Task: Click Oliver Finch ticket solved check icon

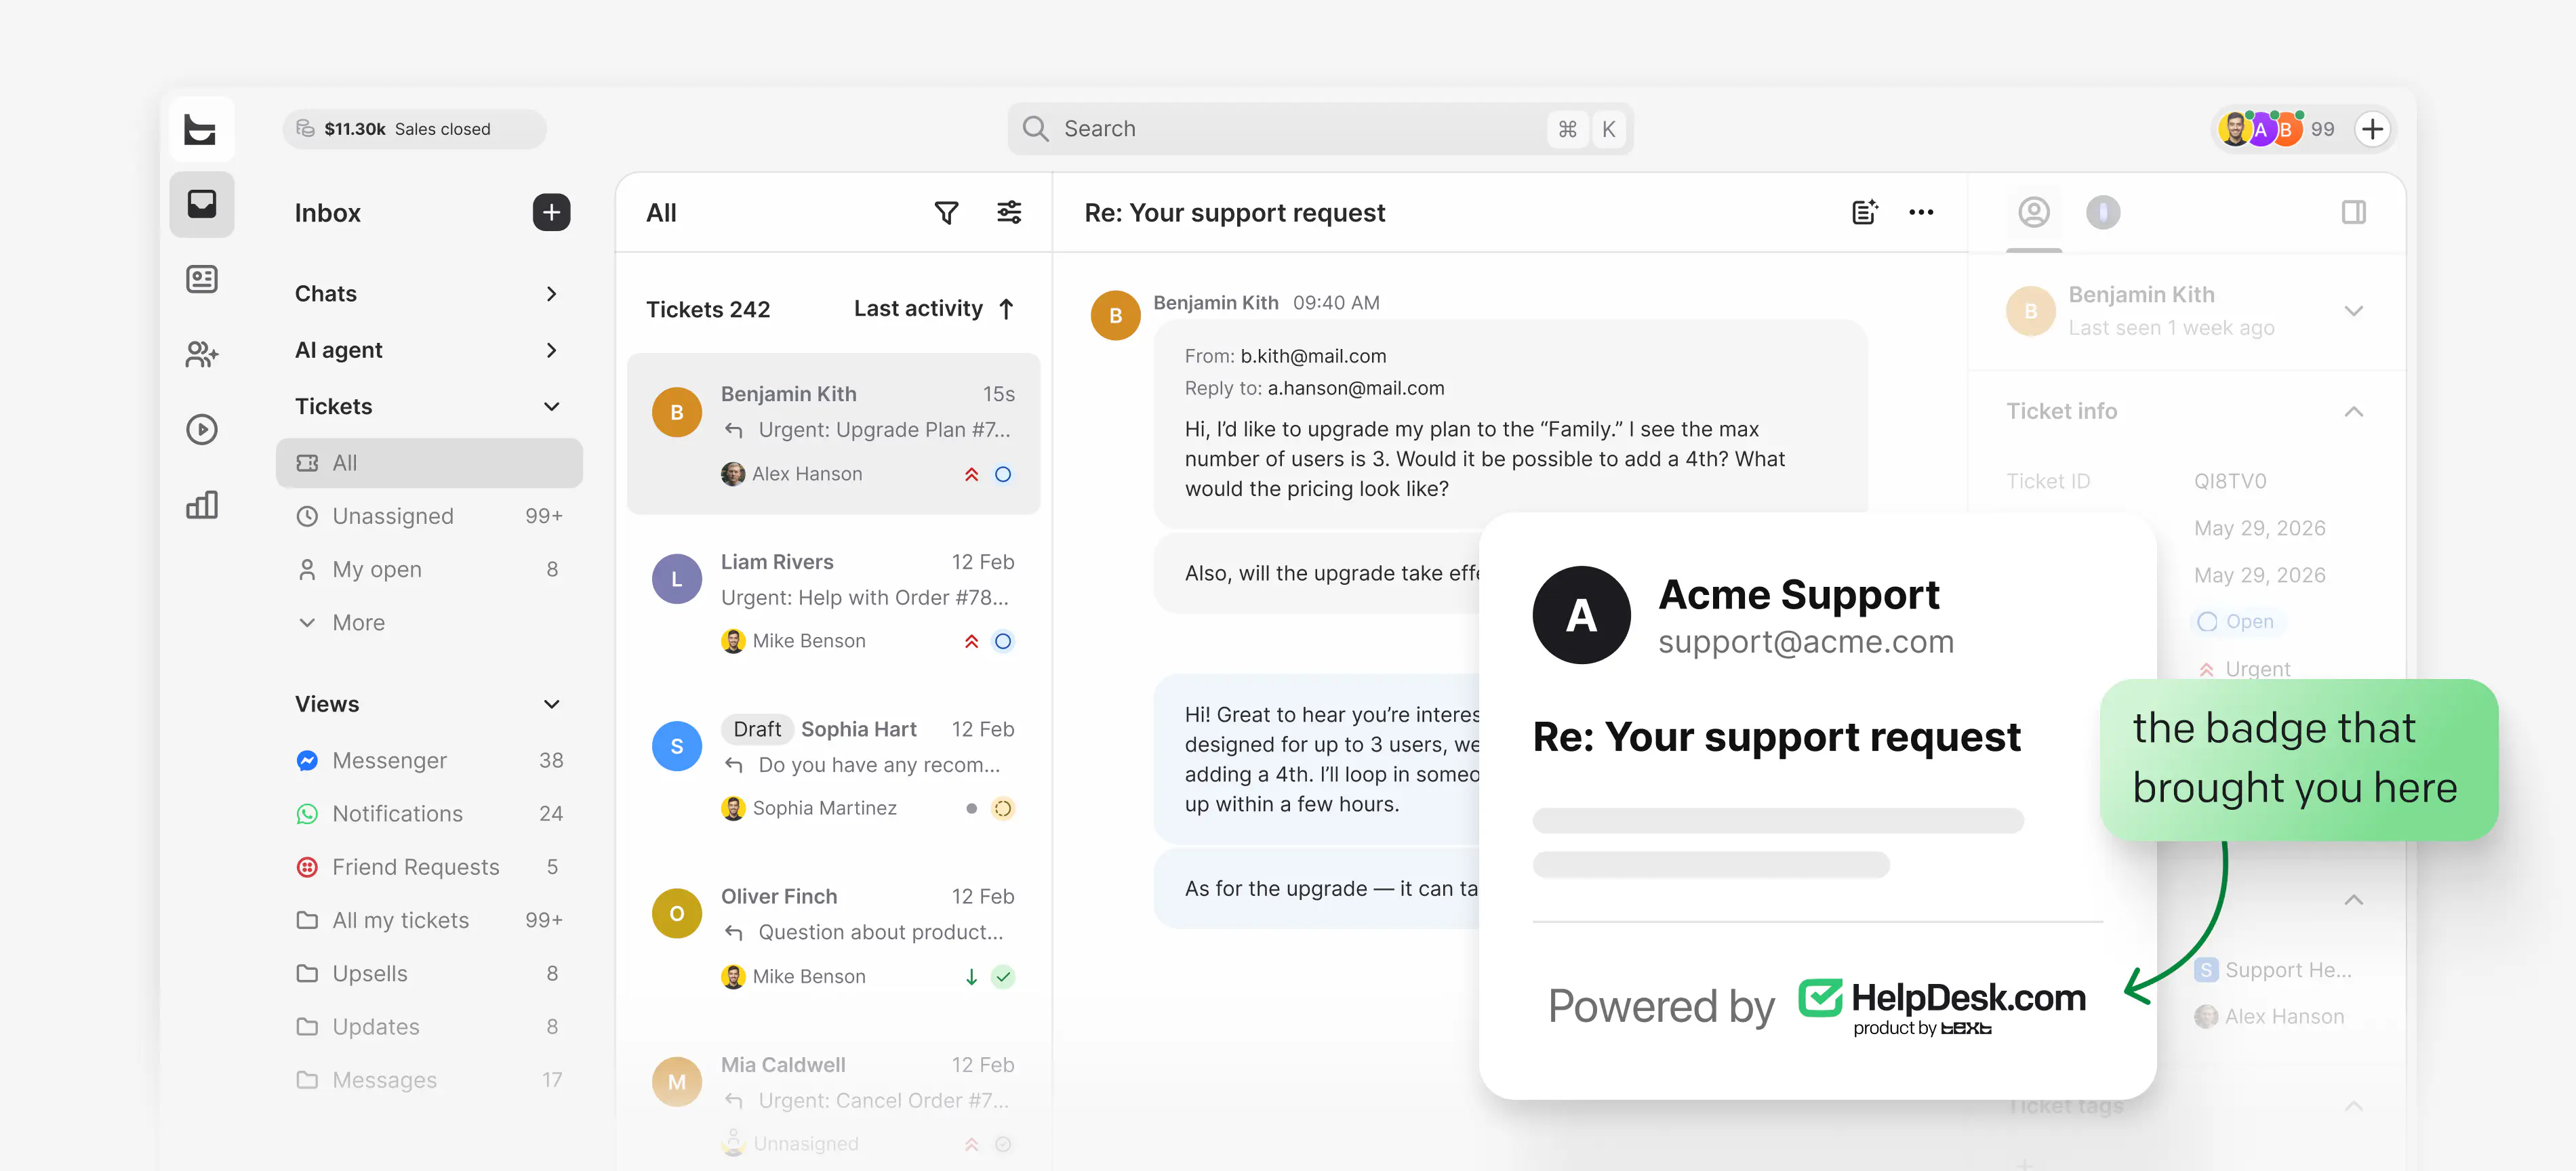Action: [x=1003, y=976]
